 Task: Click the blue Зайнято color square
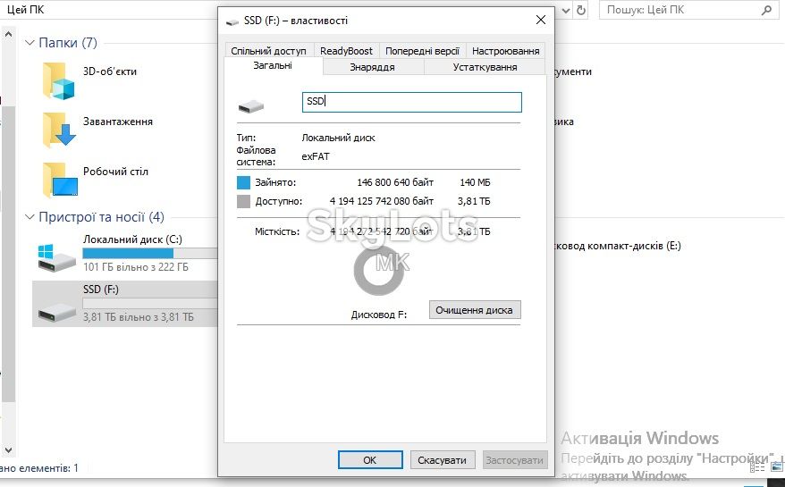[243, 182]
